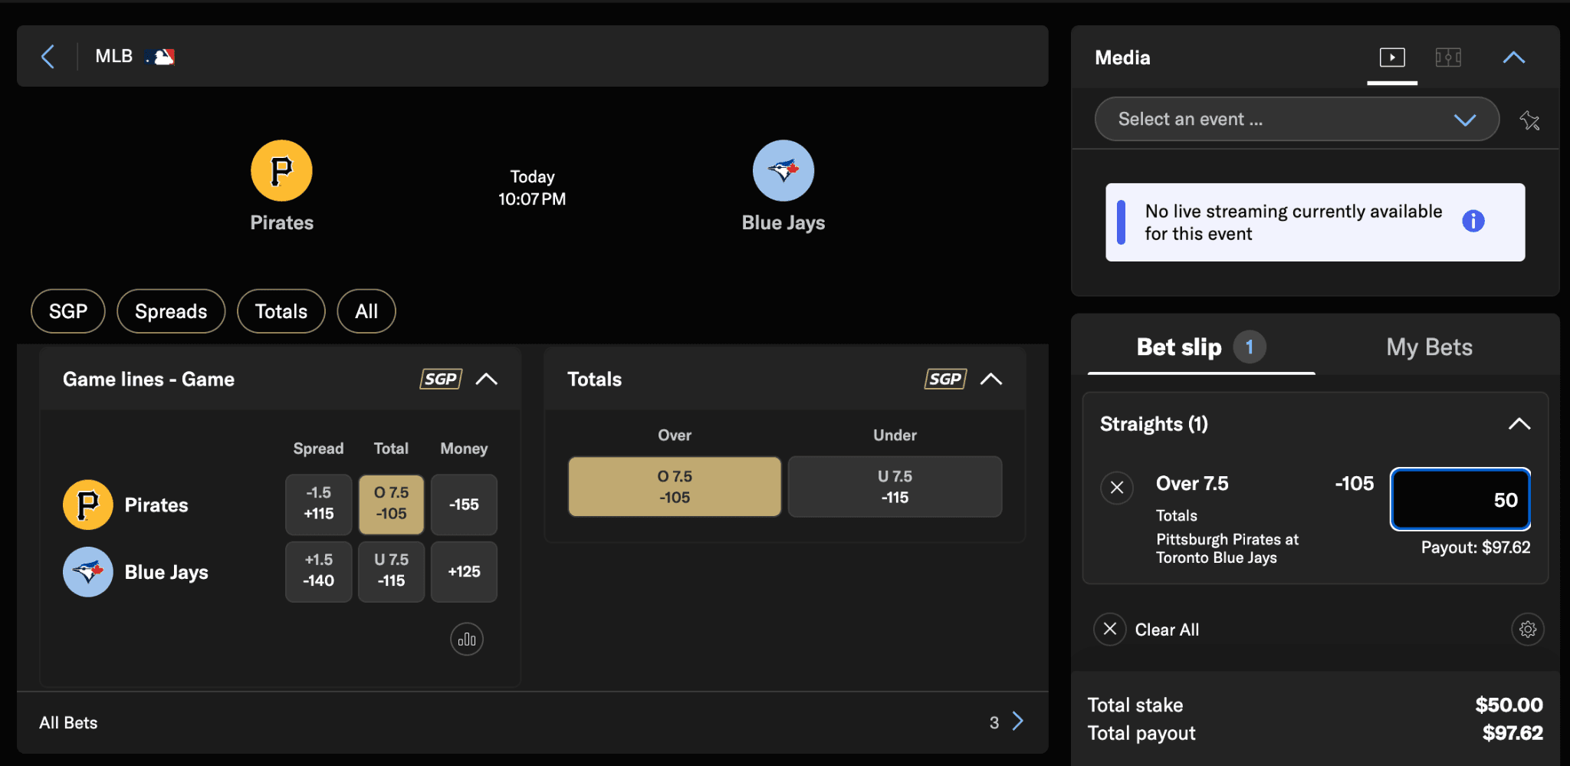The height and width of the screenshot is (766, 1570).
Task: Click Total stake $50.00 value
Action: point(1509,705)
